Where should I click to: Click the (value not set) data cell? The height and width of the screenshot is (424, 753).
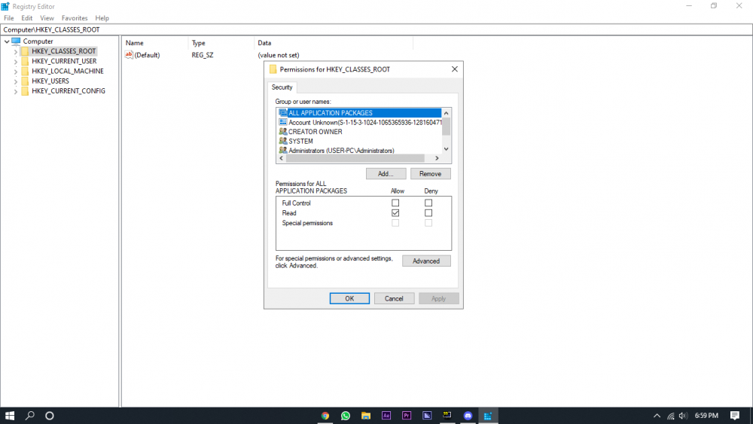279,55
